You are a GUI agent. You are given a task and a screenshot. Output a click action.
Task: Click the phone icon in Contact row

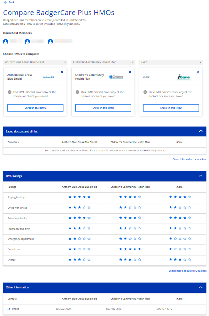pyautogui.click(x=9, y=309)
